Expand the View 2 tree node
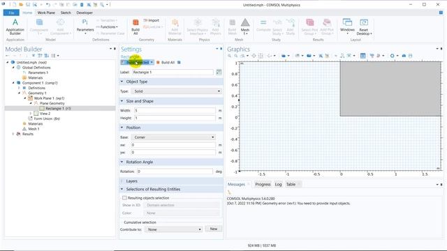447x251 pixels. (x=31, y=114)
